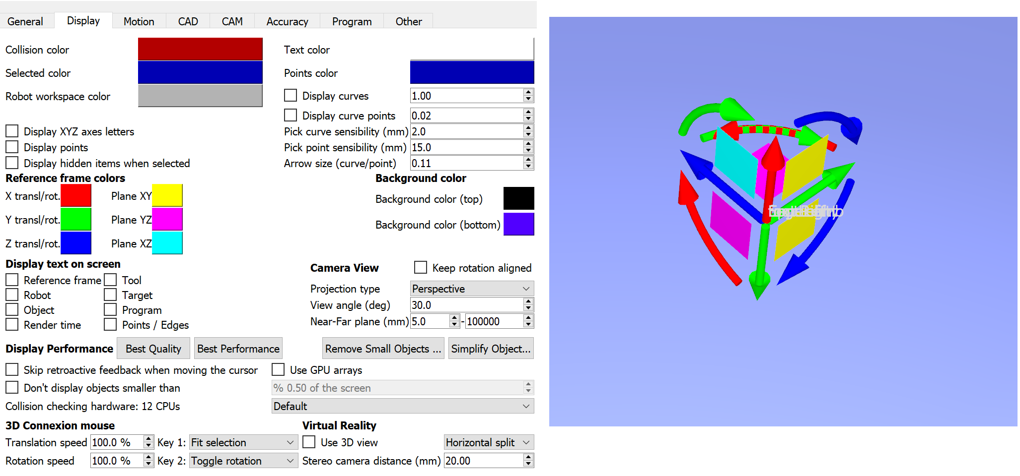Click the cyan plane in the 3D preview
1020x476 pixels.
pos(735,164)
